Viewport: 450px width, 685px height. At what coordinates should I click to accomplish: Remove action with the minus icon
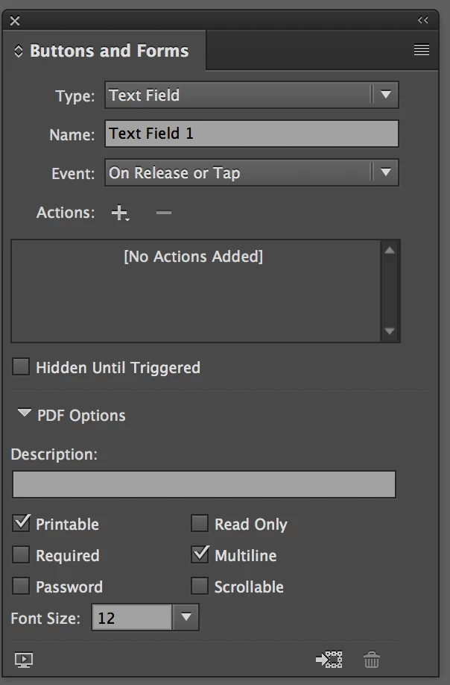click(163, 213)
